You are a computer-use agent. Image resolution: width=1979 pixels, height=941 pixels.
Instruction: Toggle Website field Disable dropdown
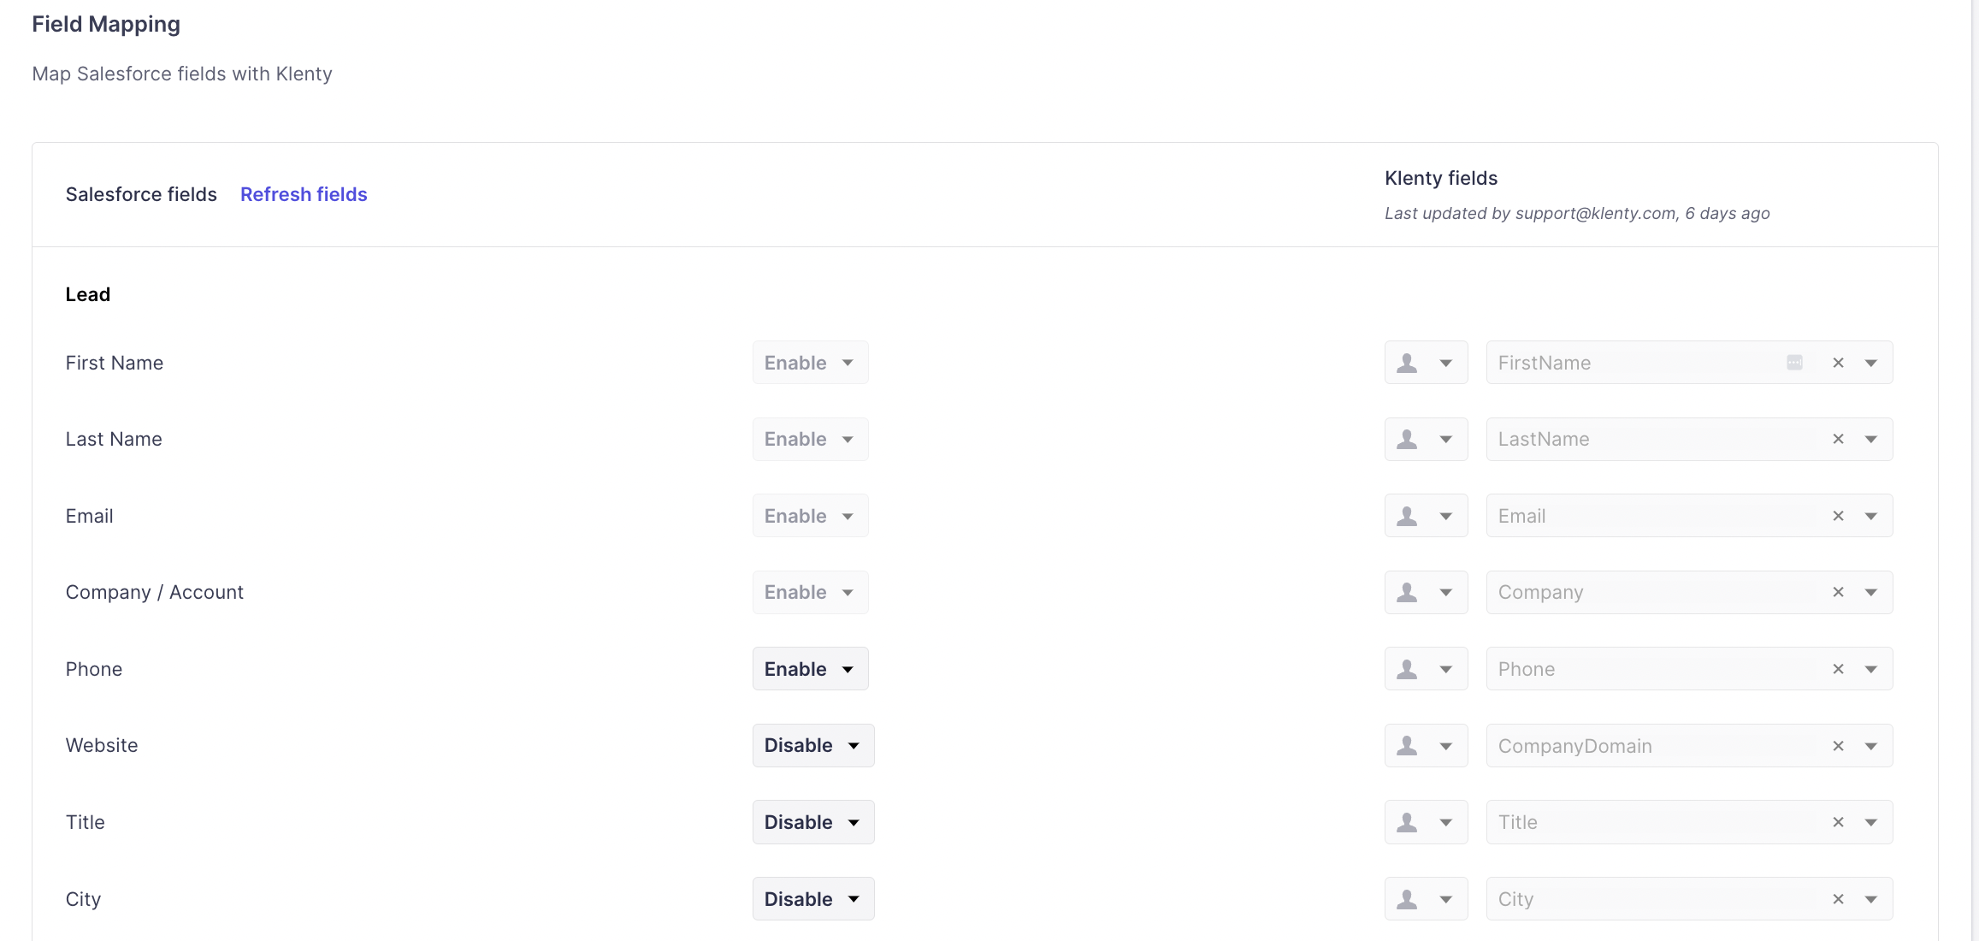812,746
